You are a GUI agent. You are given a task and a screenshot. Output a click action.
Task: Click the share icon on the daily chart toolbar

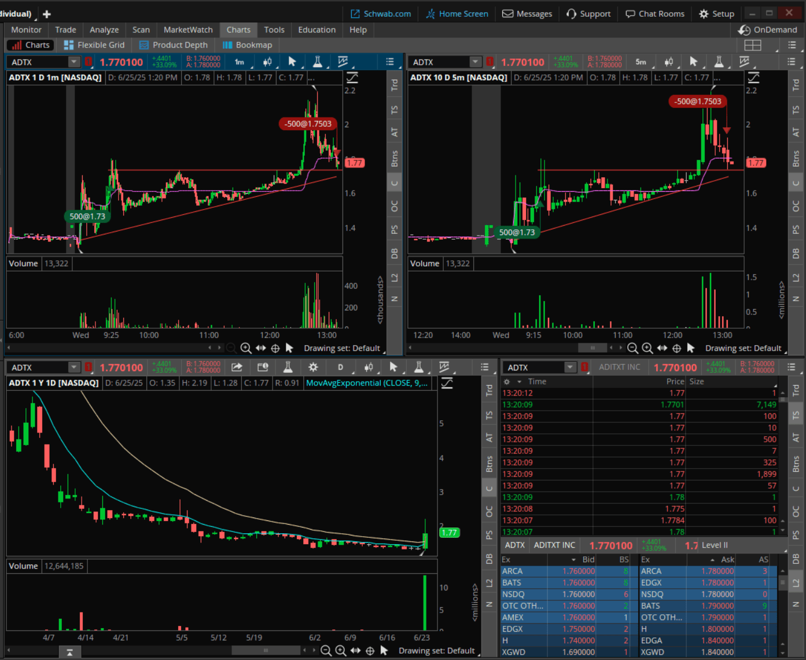coord(237,367)
